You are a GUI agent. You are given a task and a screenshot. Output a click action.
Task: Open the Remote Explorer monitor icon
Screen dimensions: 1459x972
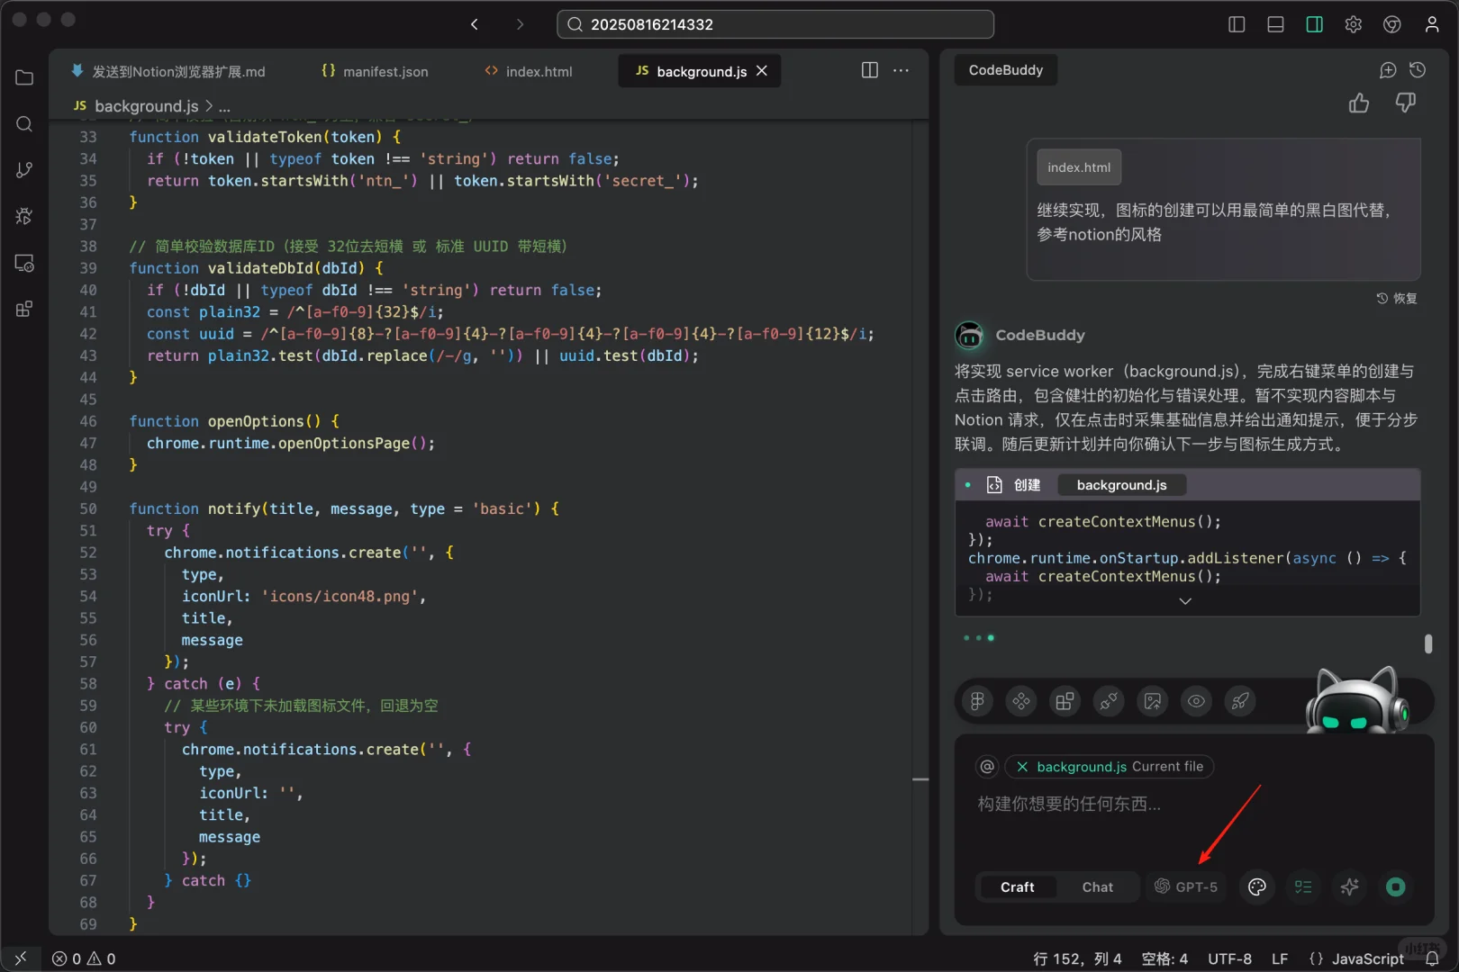coord(24,263)
